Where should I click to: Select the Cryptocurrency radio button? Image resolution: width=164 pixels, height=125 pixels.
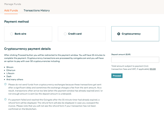click(x=119, y=34)
